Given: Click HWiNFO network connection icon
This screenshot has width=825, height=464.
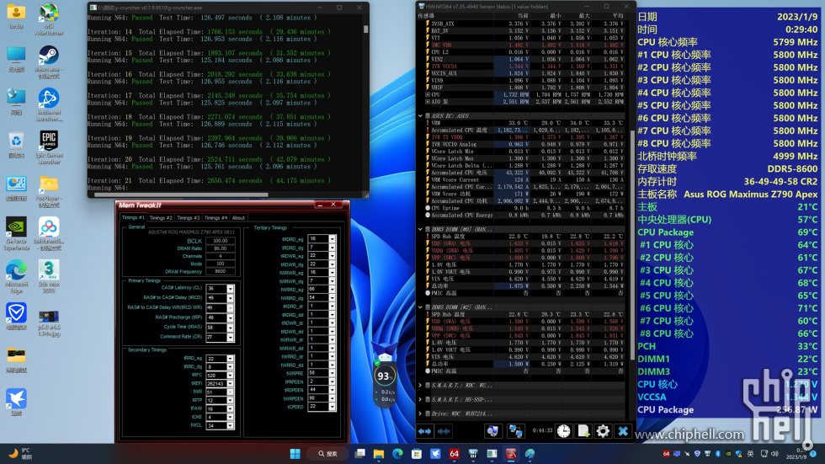Looking at the screenshot, I should (x=515, y=431).
